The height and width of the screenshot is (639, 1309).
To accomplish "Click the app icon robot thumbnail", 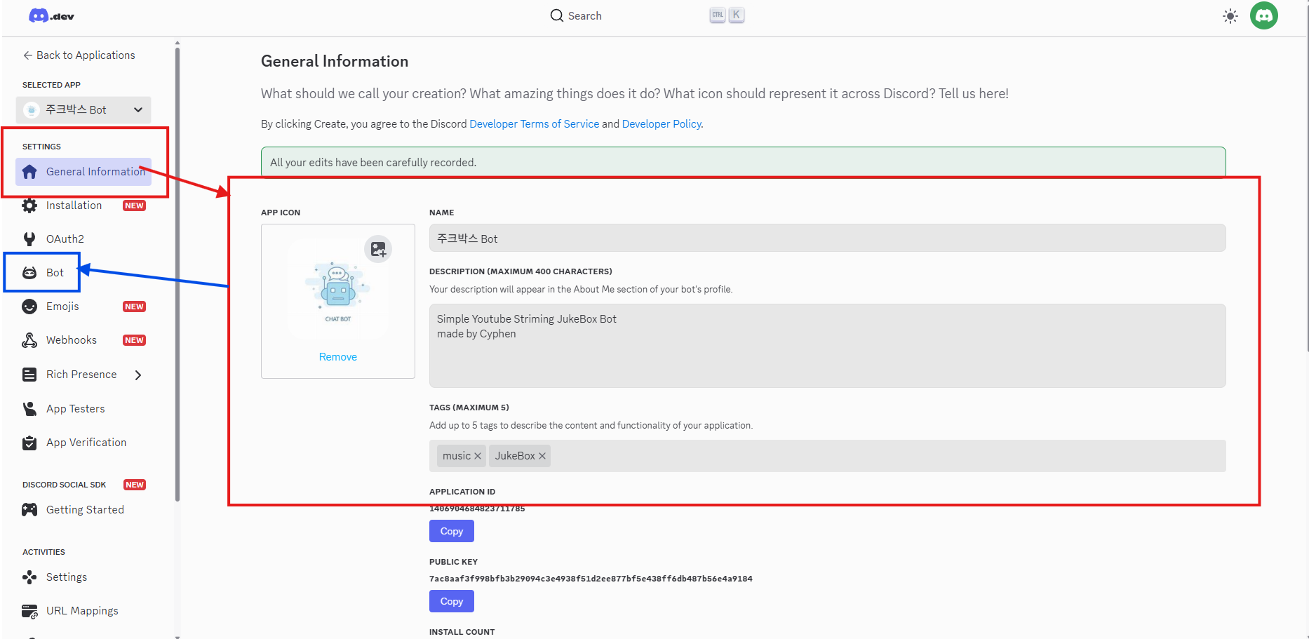I will click(x=338, y=289).
